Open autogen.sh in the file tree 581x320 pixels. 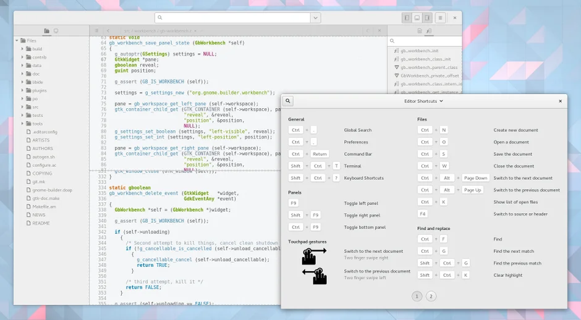click(x=43, y=157)
